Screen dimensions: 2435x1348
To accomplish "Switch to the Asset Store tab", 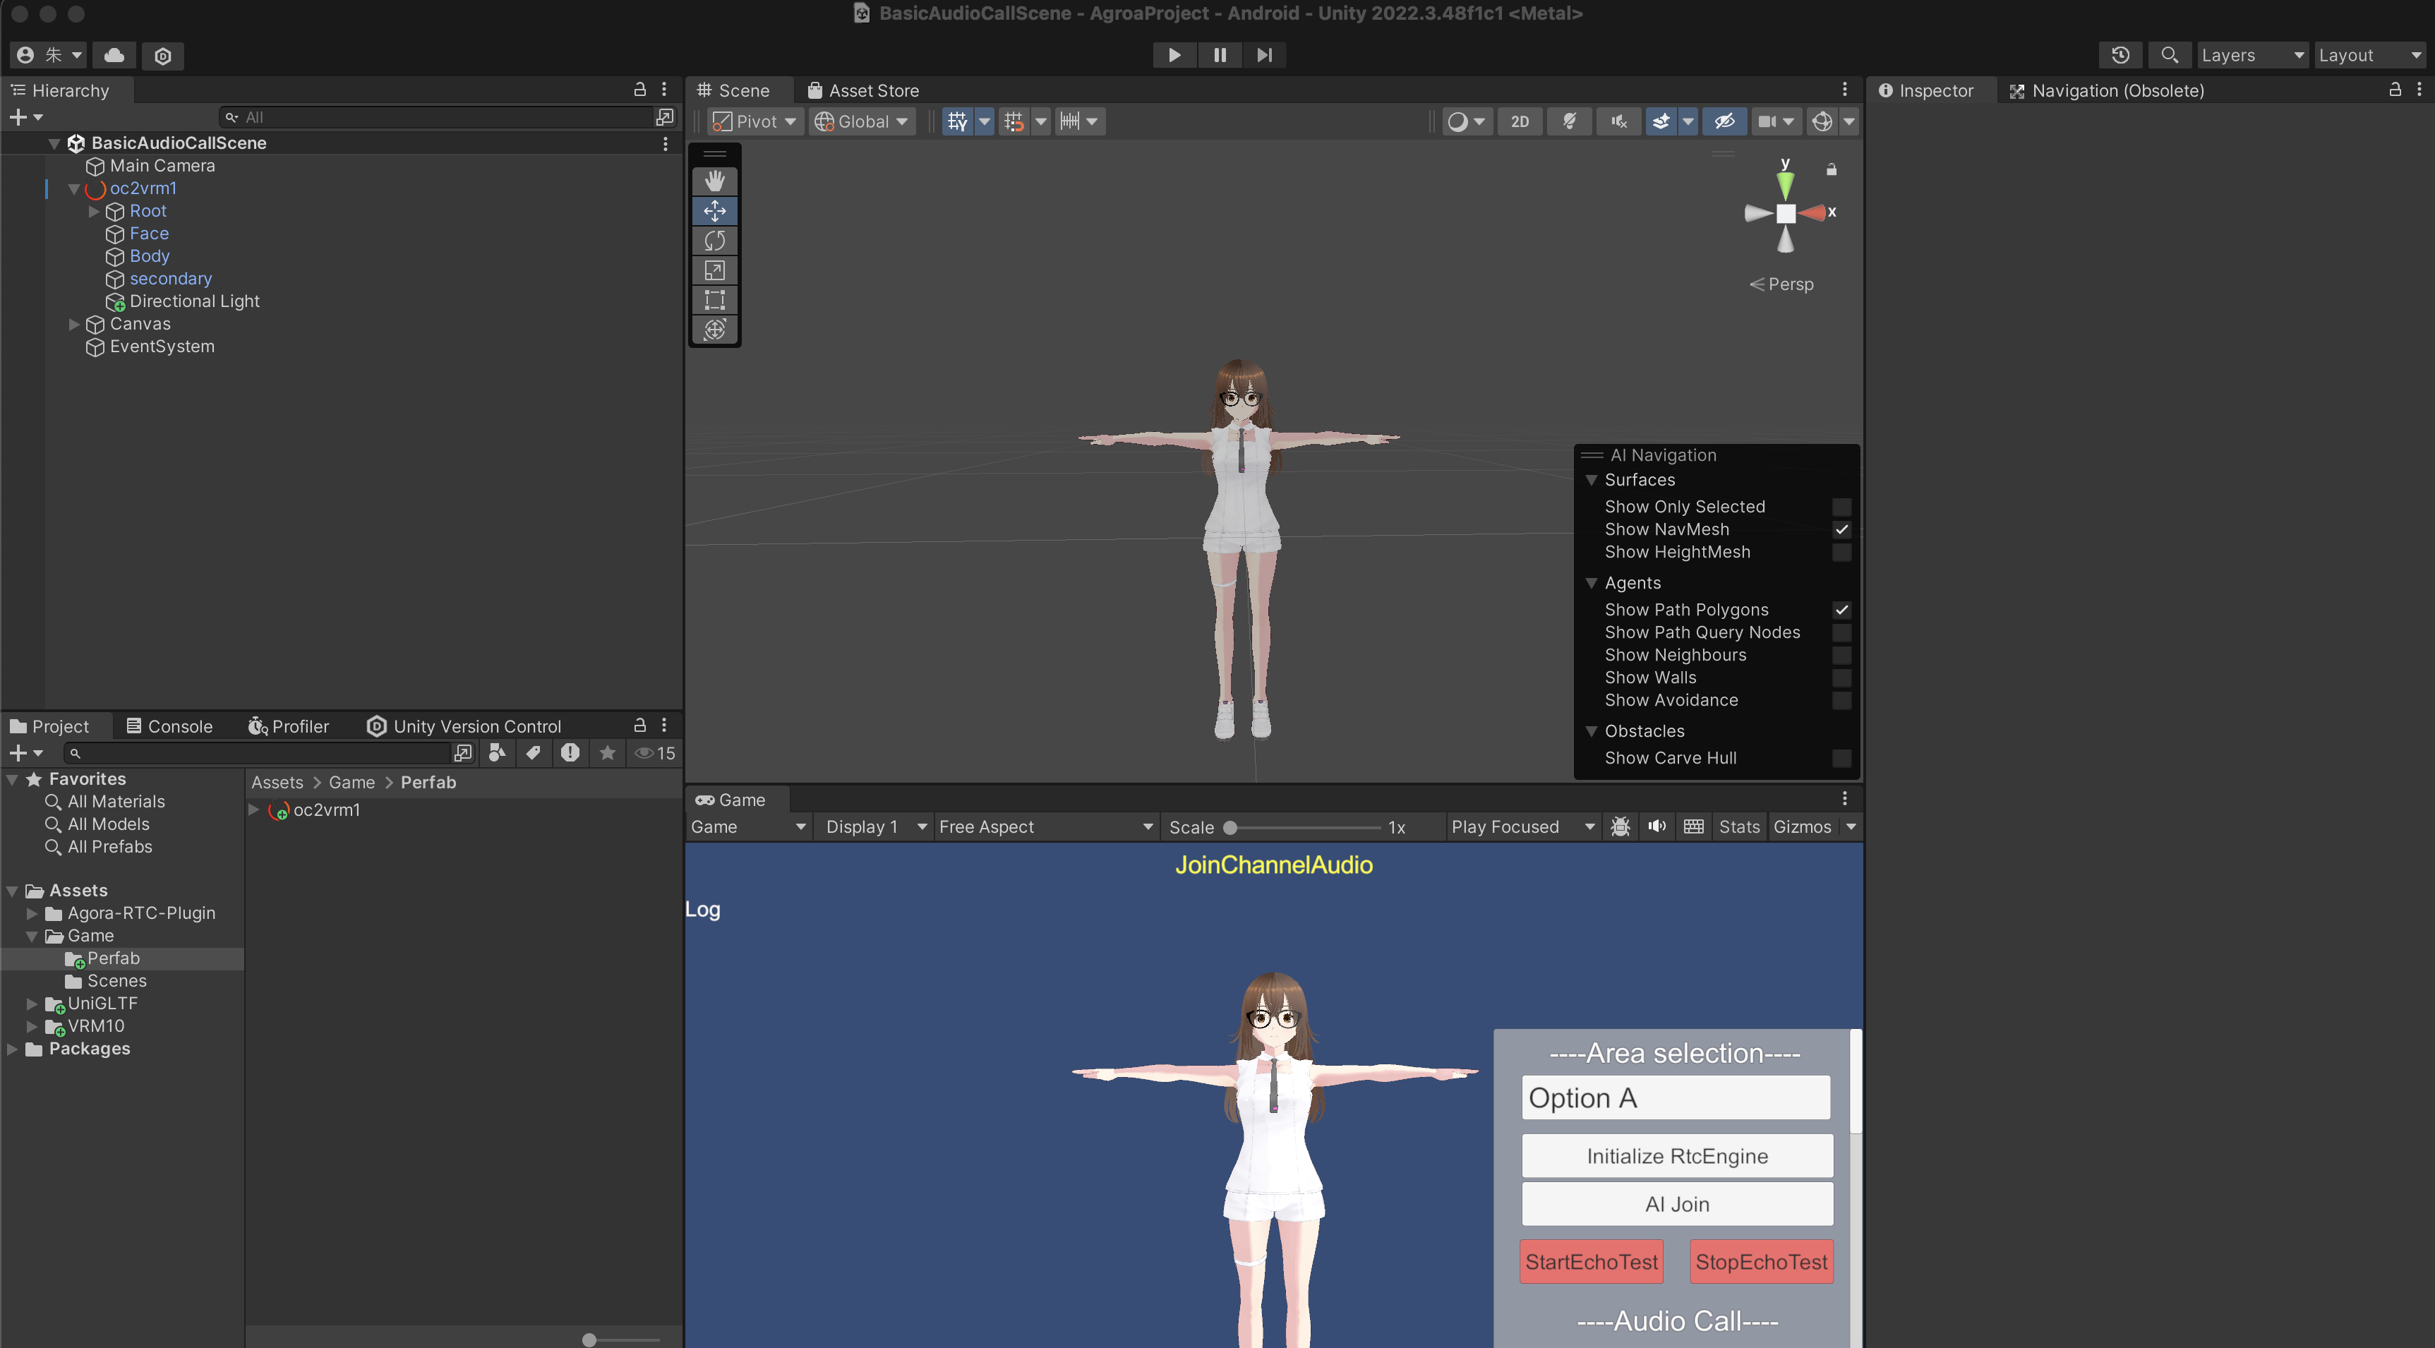I will pyautogui.click(x=863, y=91).
